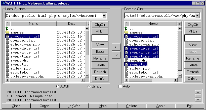Image resolution: width=206 pixels, height=110 pixels.
Task: Click the About button
Action: [161, 106]
